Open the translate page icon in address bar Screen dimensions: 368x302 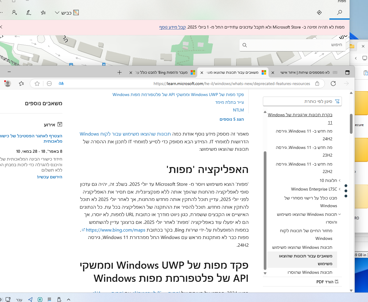coord(61,84)
